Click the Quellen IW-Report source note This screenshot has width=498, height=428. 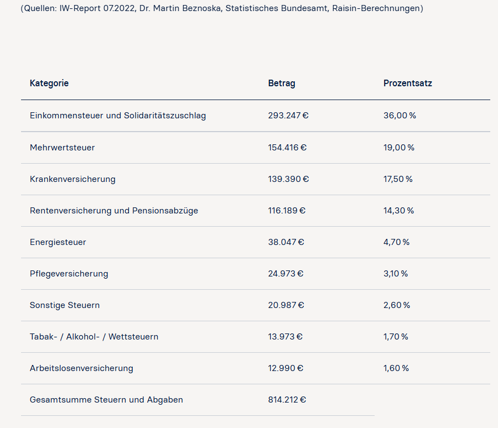[222, 8]
